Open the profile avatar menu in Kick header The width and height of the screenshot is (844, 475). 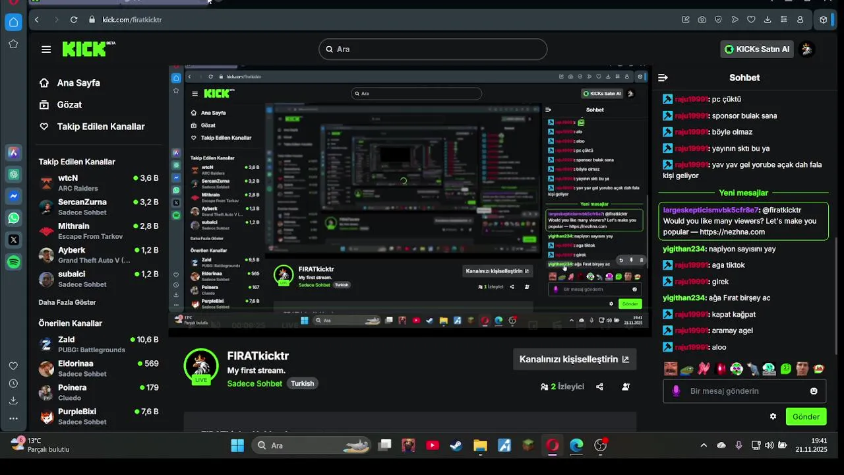(x=806, y=49)
